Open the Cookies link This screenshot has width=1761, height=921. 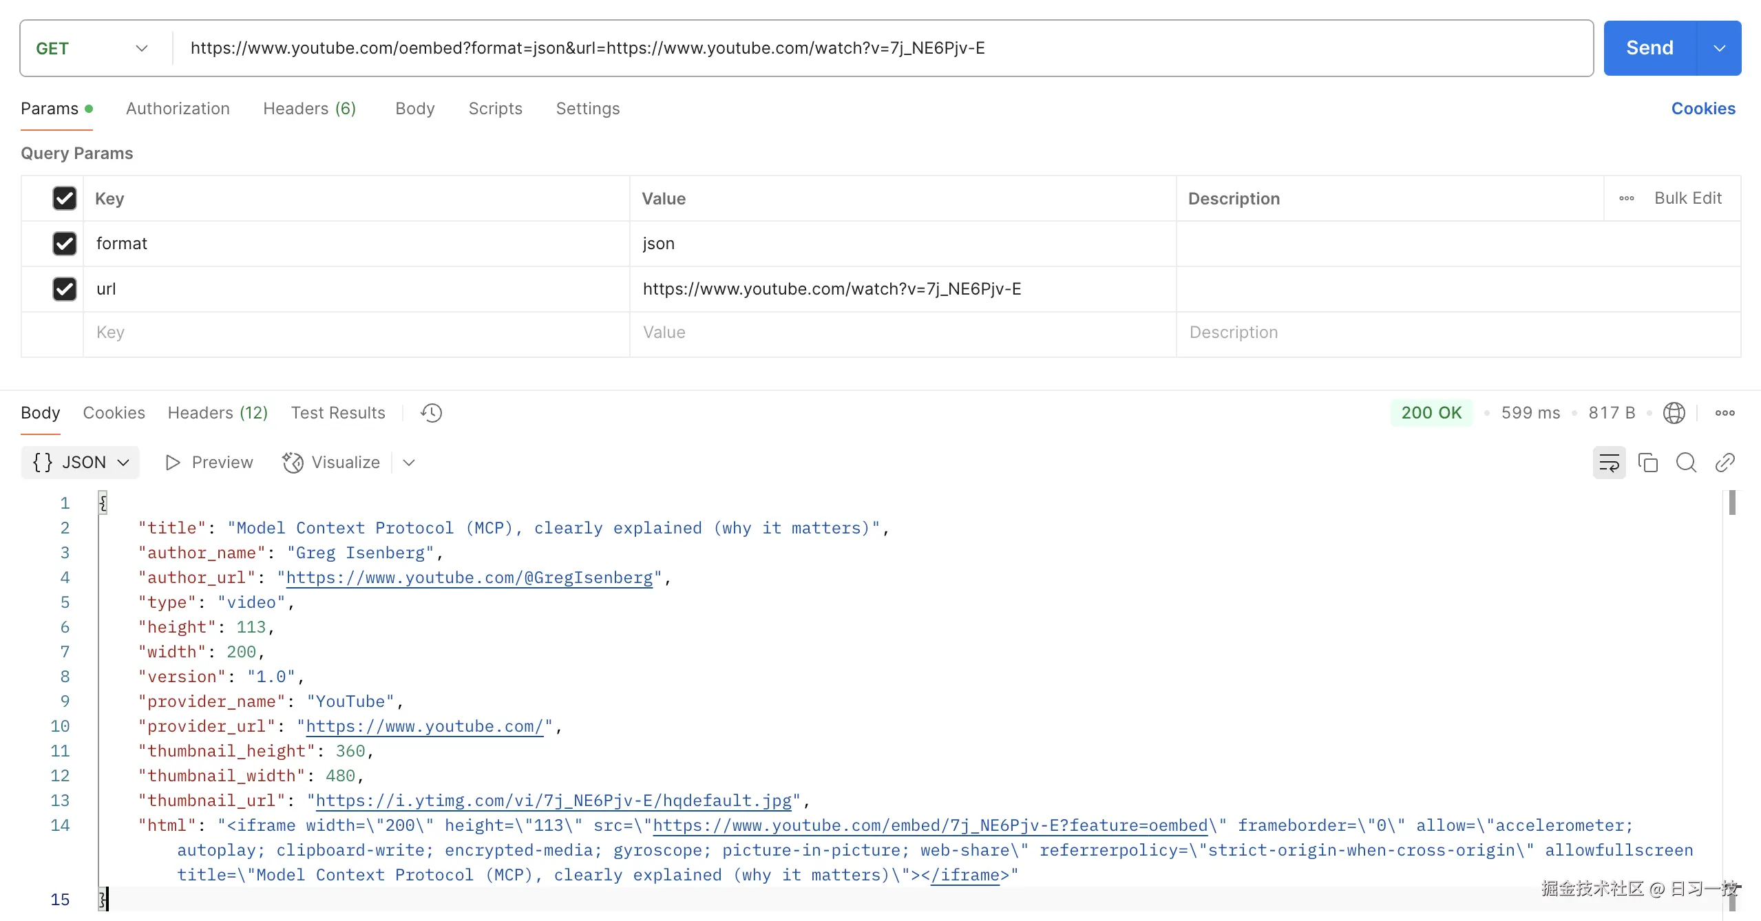(x=1703, y=108)
